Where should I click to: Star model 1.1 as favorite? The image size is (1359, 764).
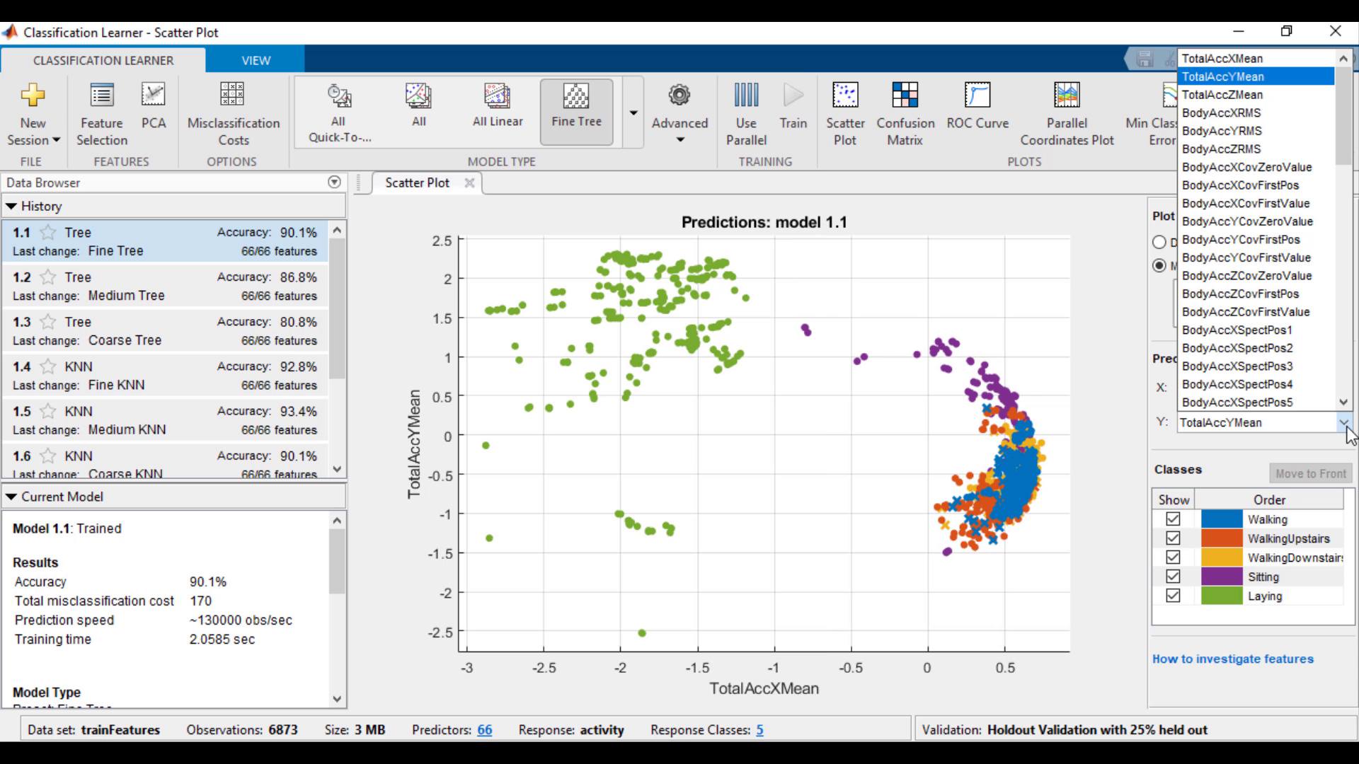click(48, 233)
